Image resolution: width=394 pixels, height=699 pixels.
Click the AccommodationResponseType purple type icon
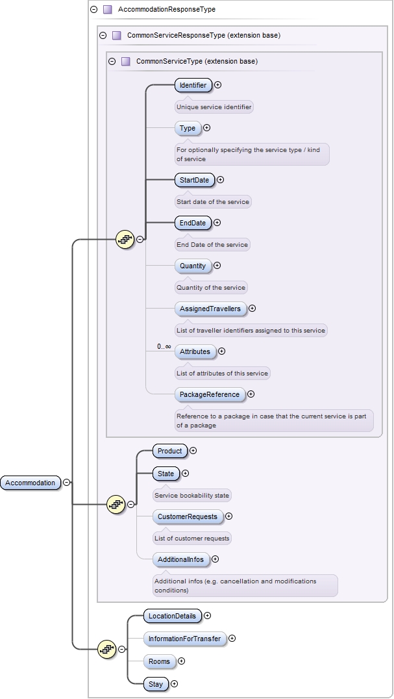pyautogui.click(x=108, y=10)
